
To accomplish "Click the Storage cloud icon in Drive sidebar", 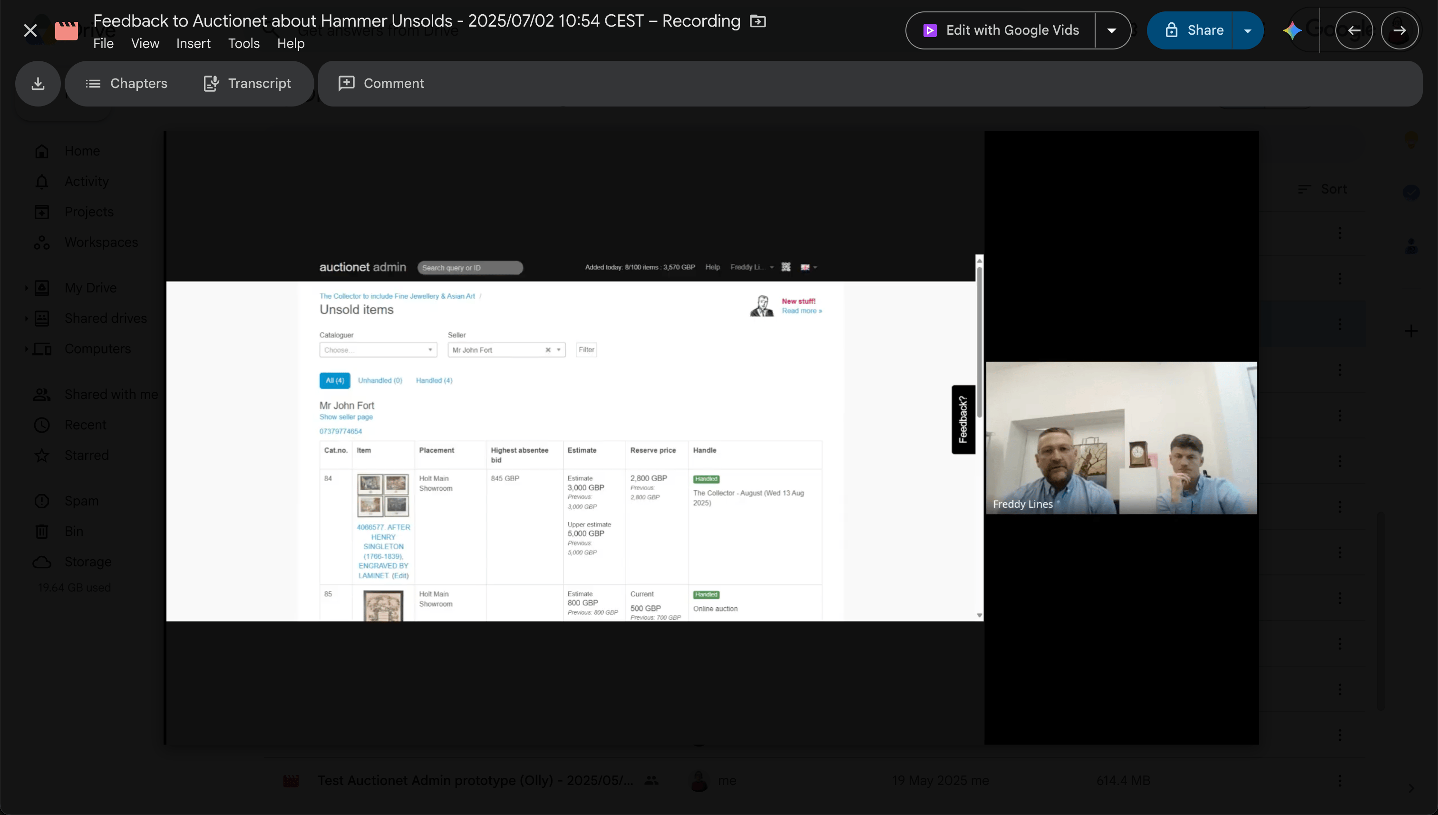I will (42, 562).
